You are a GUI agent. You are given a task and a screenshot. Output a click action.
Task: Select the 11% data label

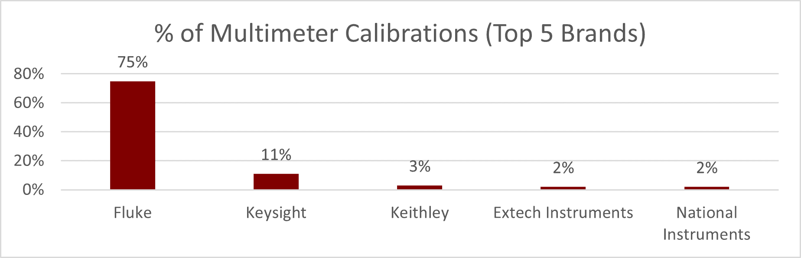(276, 155)
